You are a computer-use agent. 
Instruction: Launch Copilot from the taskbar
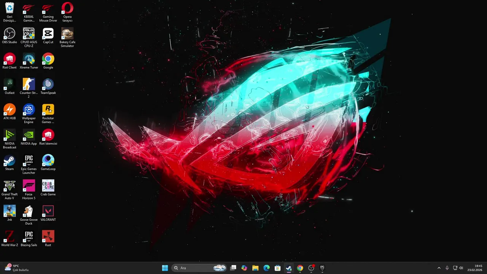(244, 268)
